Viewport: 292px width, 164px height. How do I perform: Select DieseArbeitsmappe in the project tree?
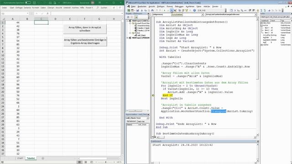[x=143, y=26]
